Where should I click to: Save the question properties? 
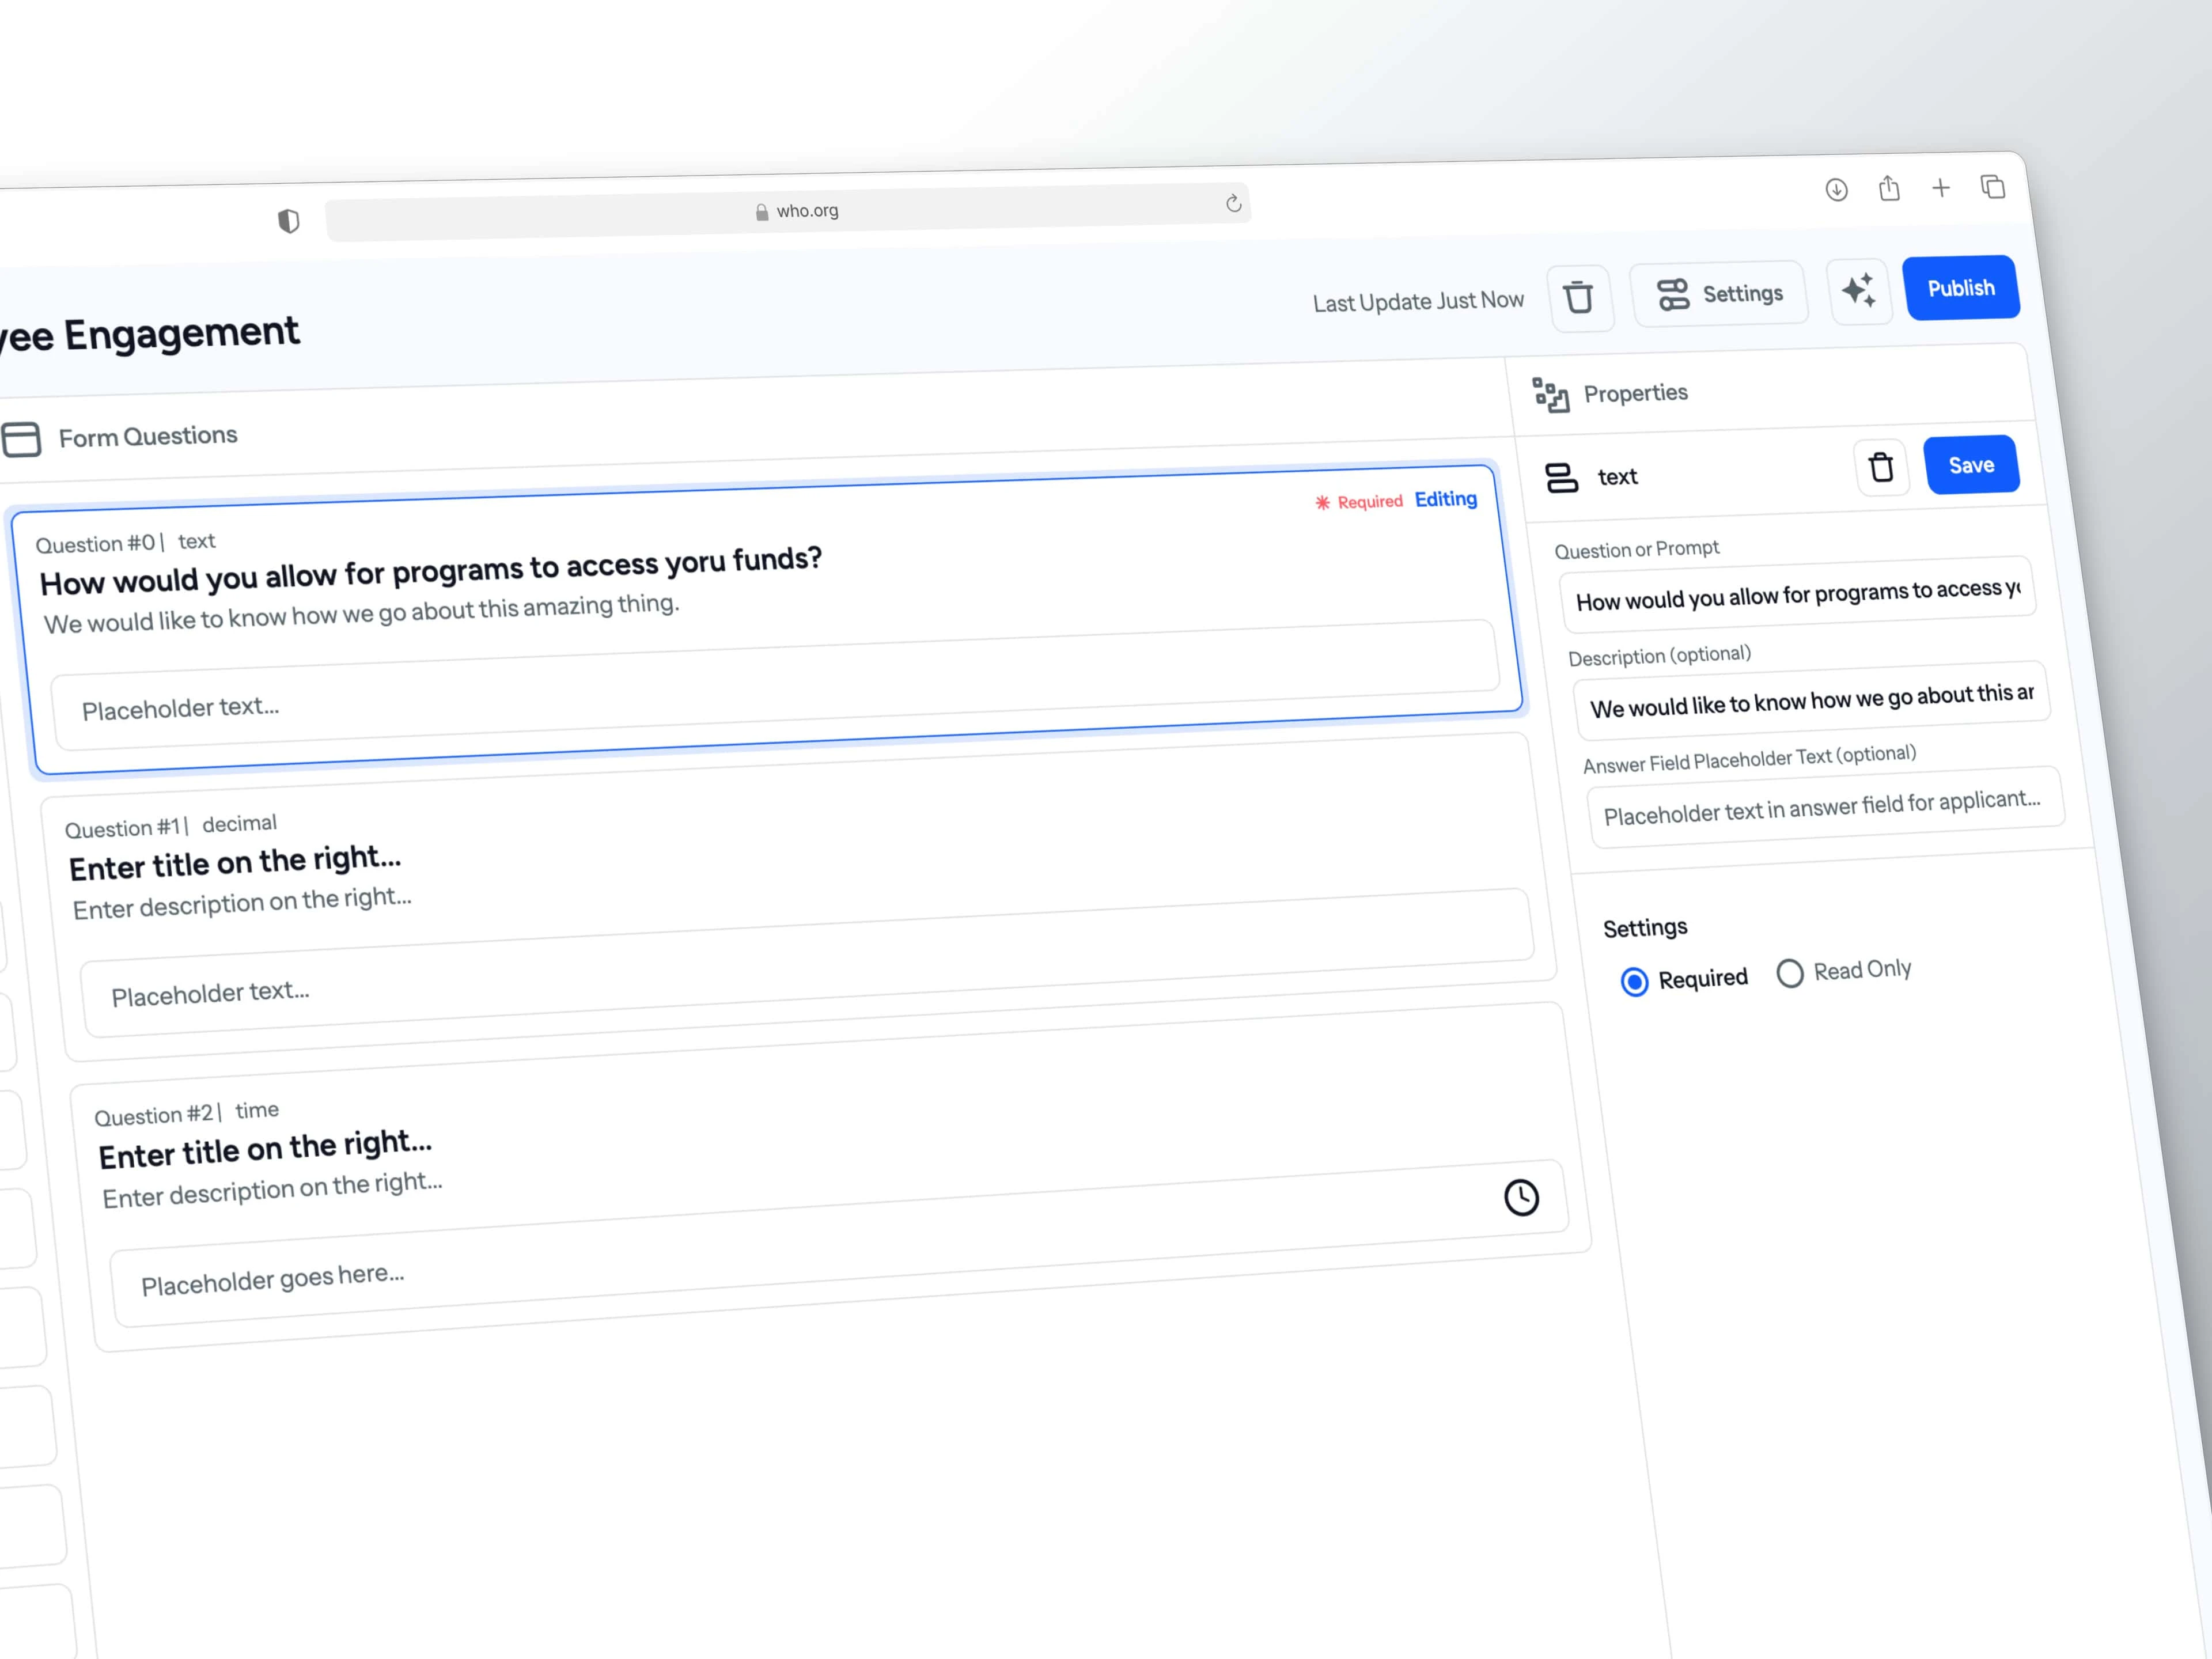click(x=1972, y=465)
